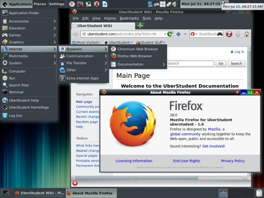264x198 pixels.
Task: Switch to UberStudent Wiki taskbar button
Action: [x=40, y=193]
